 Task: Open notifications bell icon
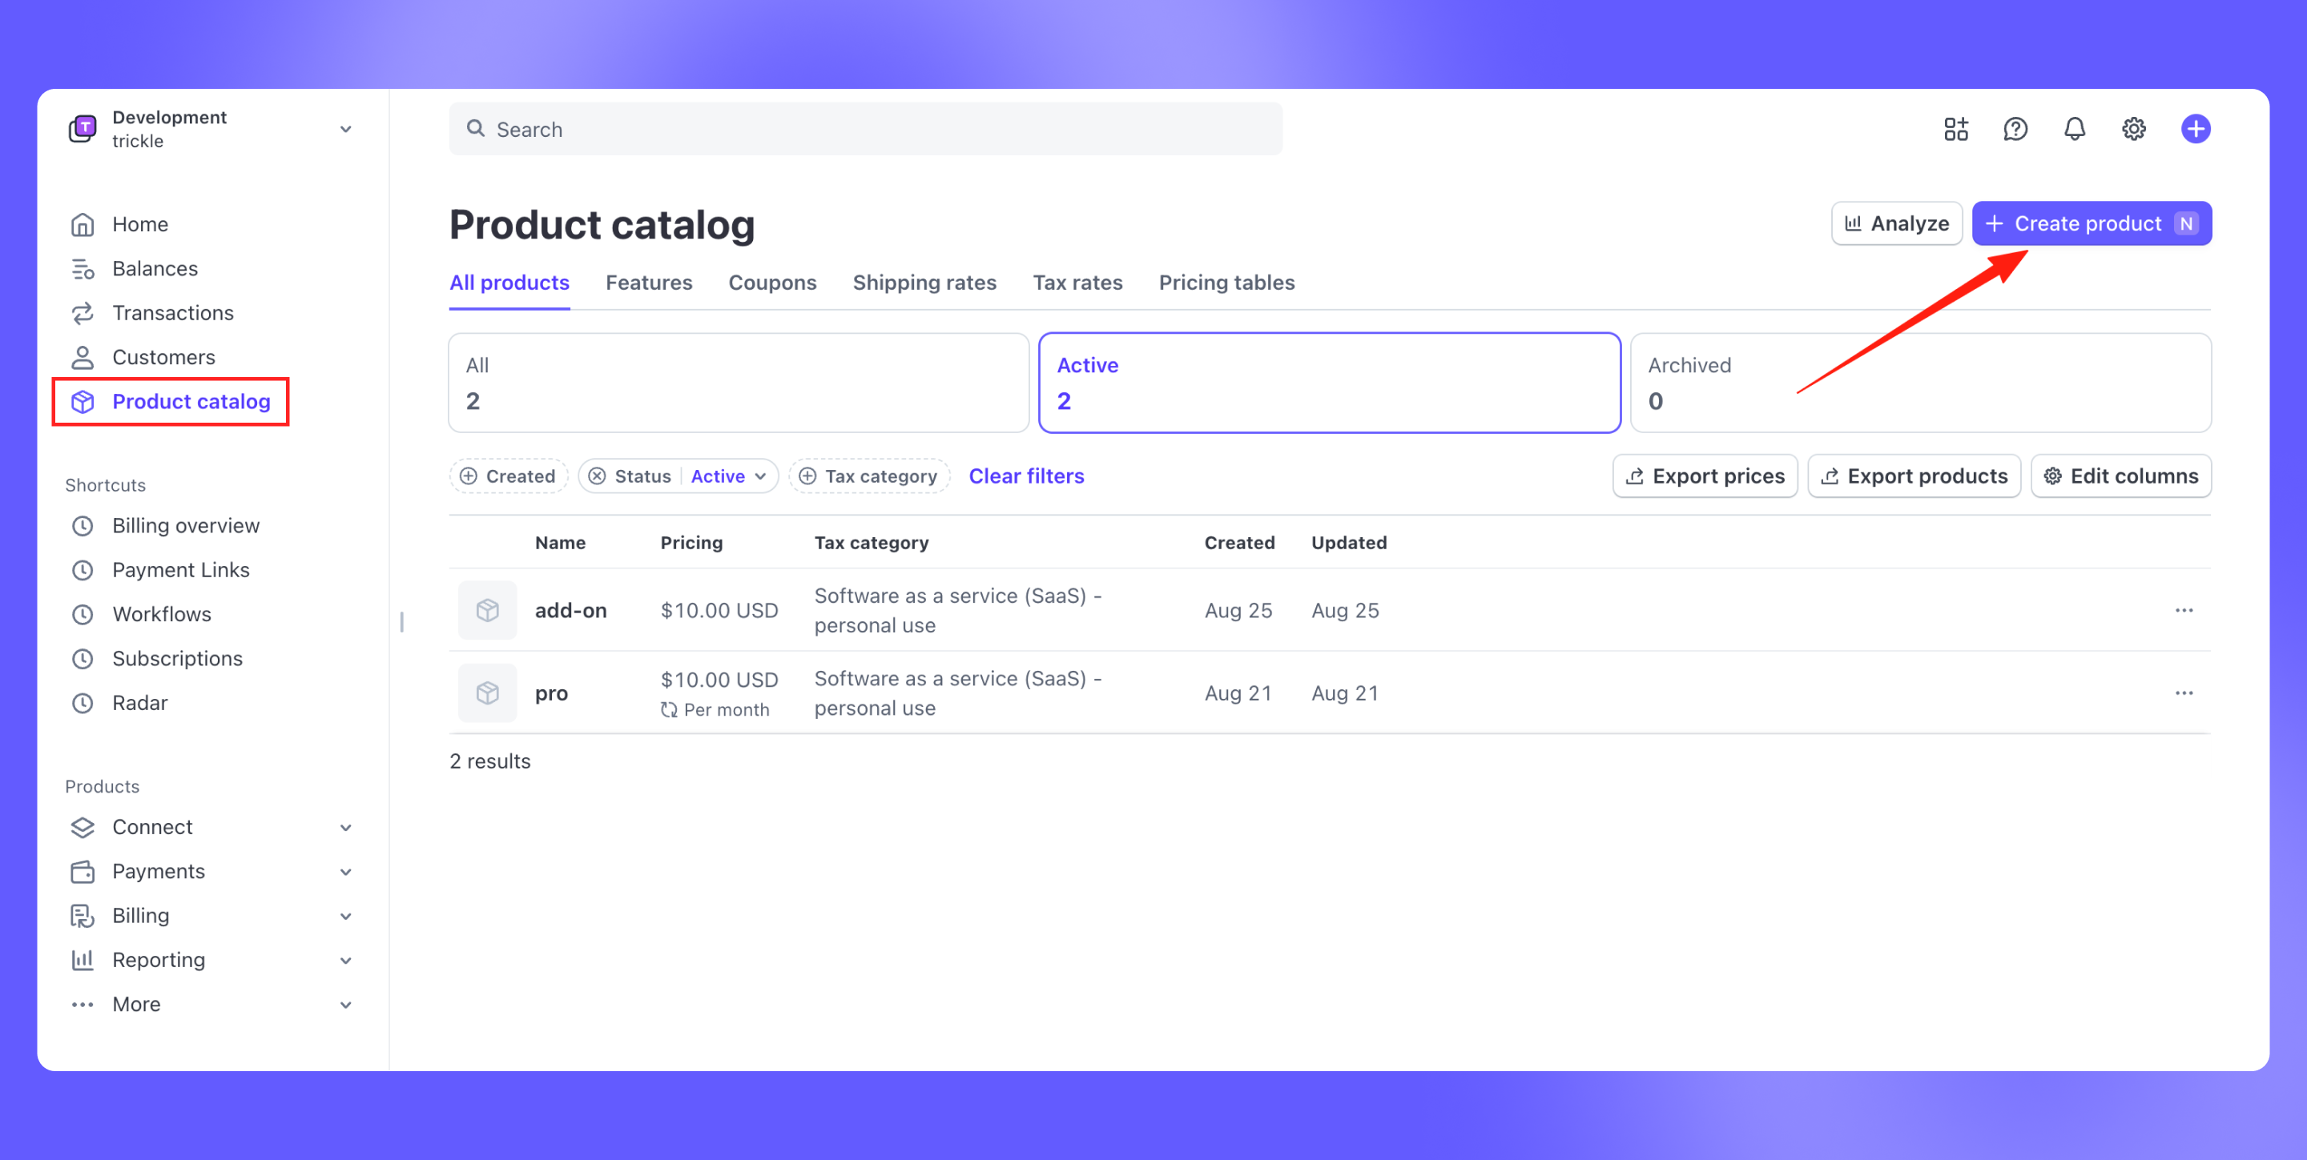pyautogui.click(x=2074, y=129)
